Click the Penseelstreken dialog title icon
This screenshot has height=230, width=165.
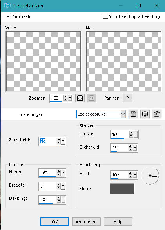(x=7, y=6)
